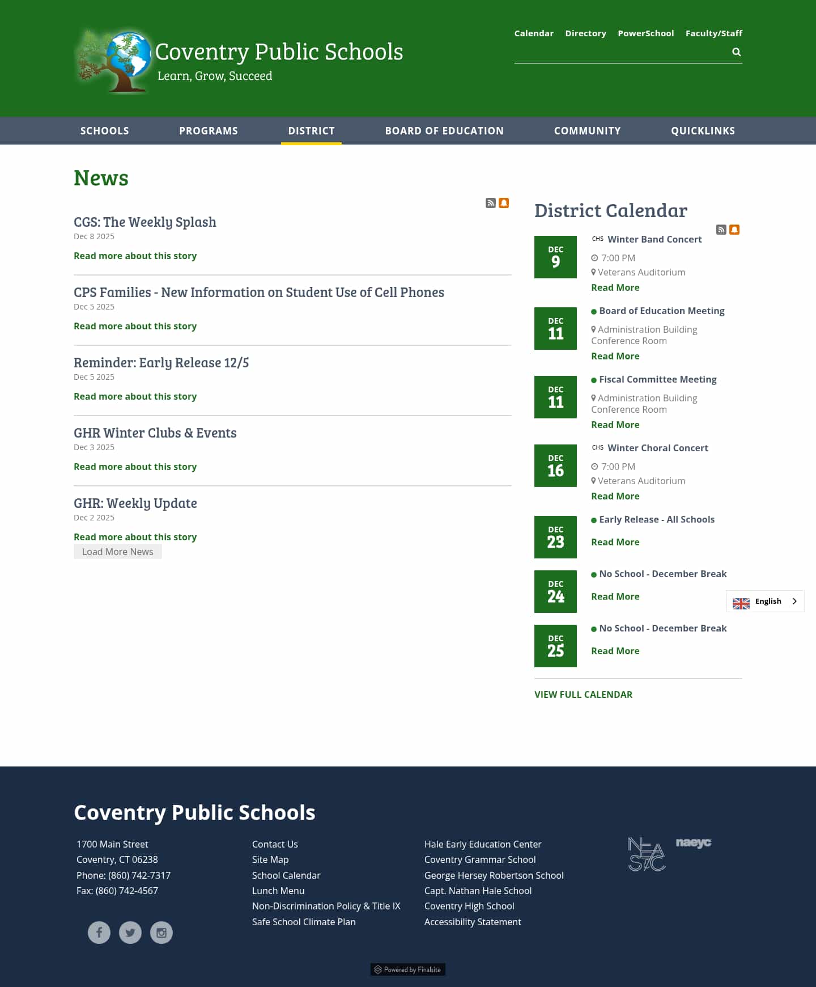Open Hale Early Education Center link
This screenshot has width=816, height=987.
[483, 844]
